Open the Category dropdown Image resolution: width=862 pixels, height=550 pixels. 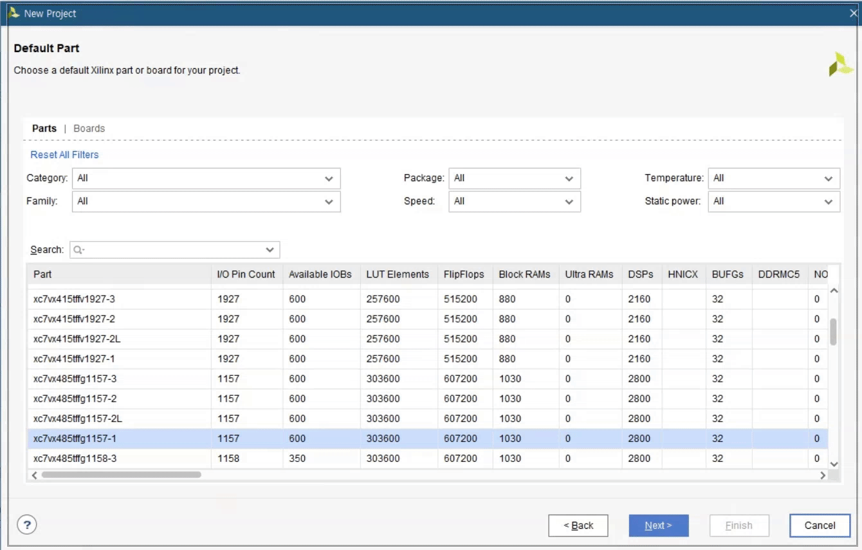coord(206,179)
